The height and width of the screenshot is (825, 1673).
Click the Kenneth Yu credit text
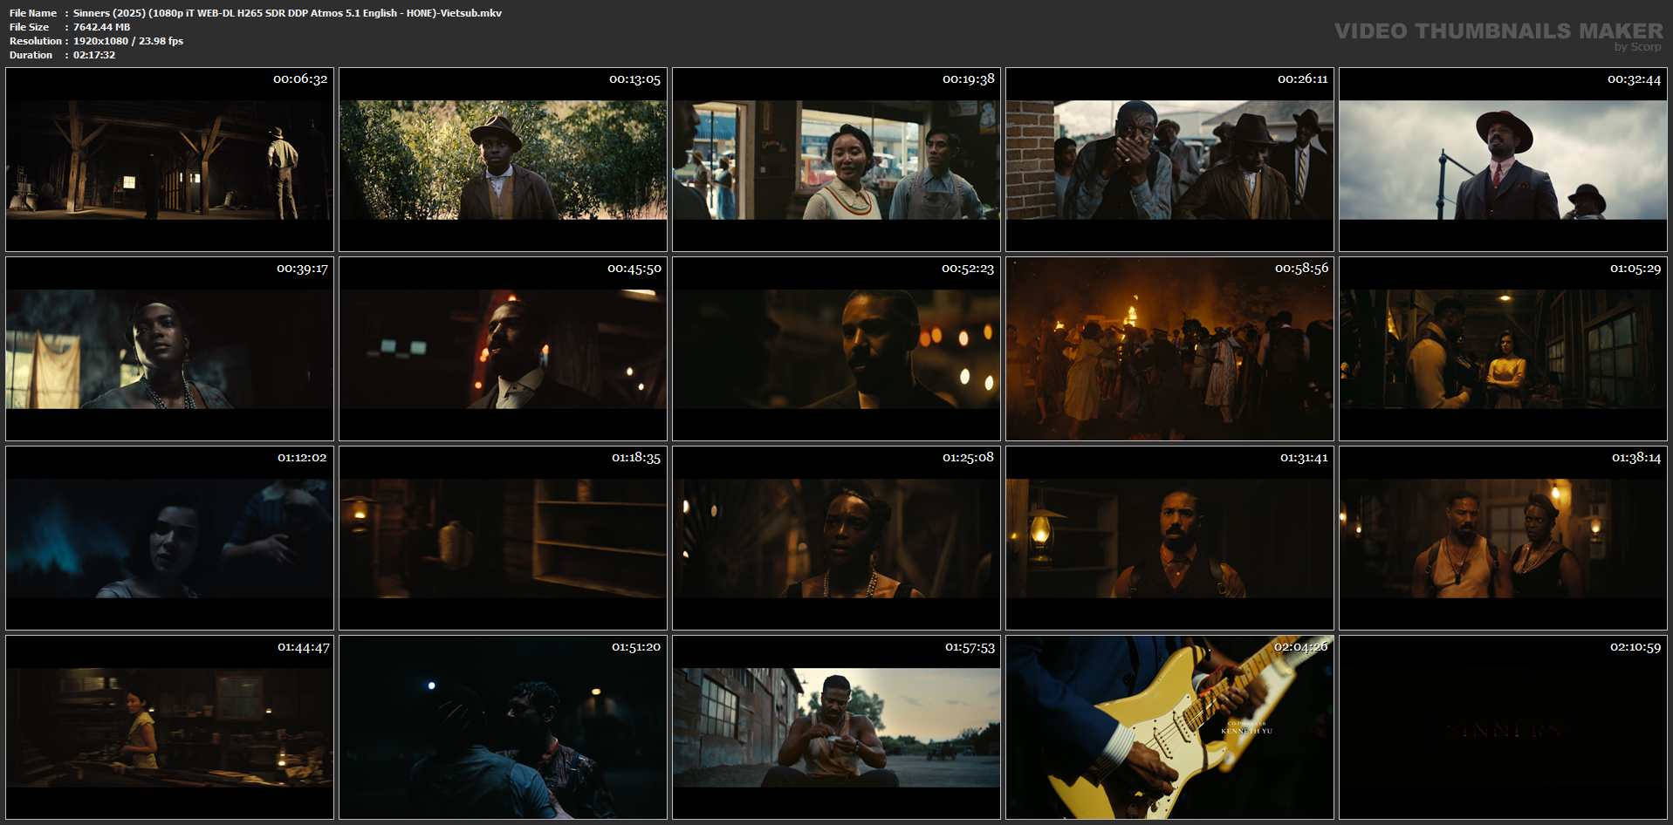coord(1246,731)
